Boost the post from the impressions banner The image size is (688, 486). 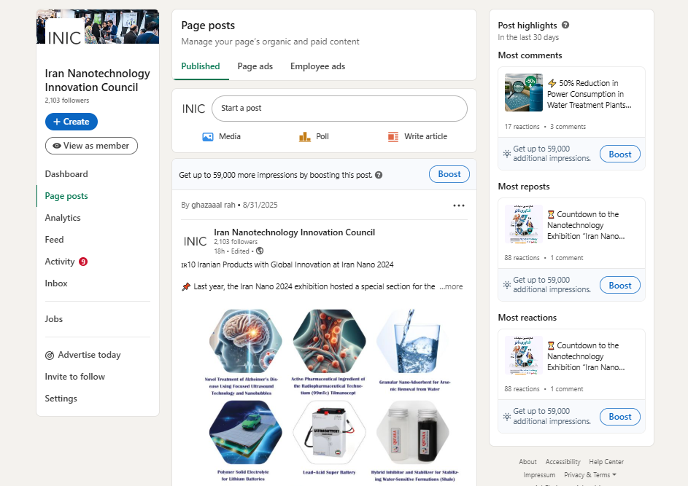[449, 174]
